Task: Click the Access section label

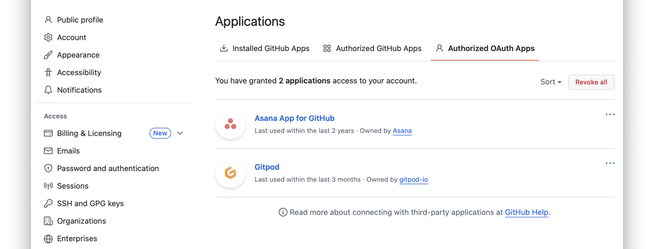Action: (56, 116)
